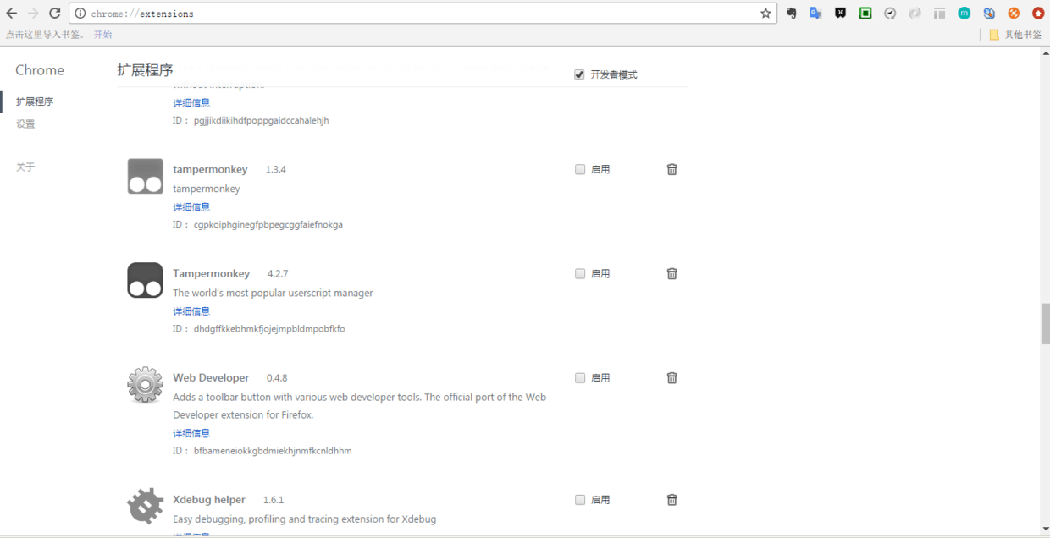
Task: Click the Evernote elephant extension icon
Action: pyautogui.click(x=792, y=14)
